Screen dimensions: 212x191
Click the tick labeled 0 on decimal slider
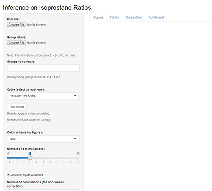point(9,162)
